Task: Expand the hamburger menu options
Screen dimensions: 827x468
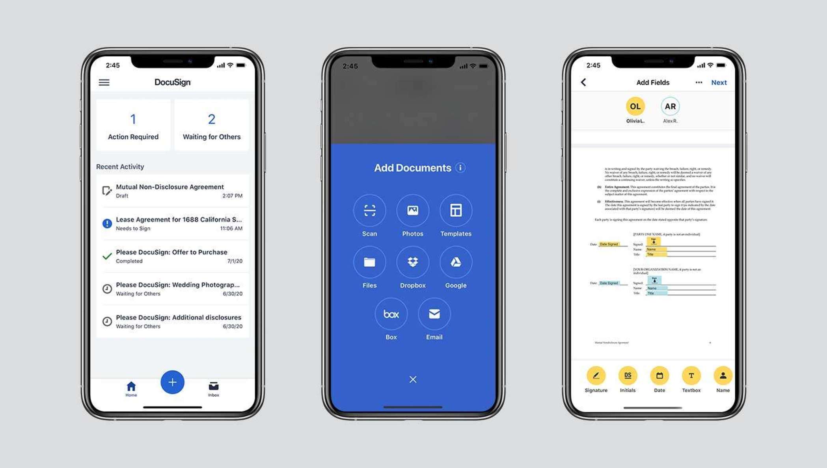Action: pyautogui.click(x=104, y=82)
